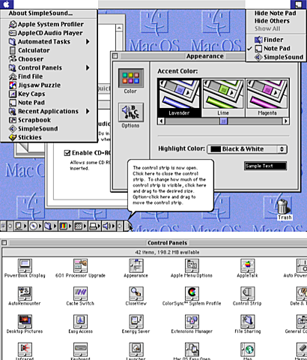The image size is (307, 360).
Task: Open the PowerBook Display control panel
Action: [x=25, y=265]
